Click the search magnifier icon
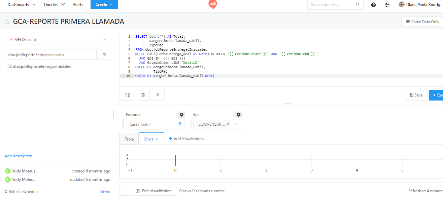The width and height of the screenshot is (443, 199). pos(358,5)
